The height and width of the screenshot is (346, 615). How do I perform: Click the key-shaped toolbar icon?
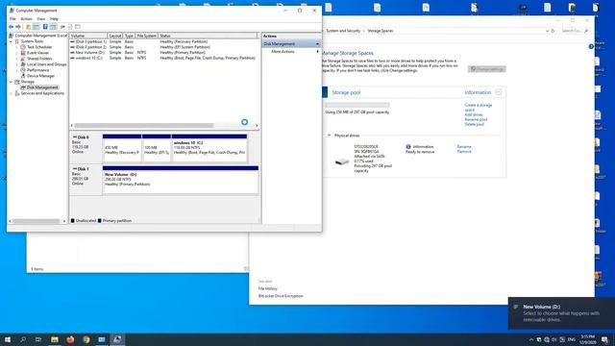pos(62,27)
